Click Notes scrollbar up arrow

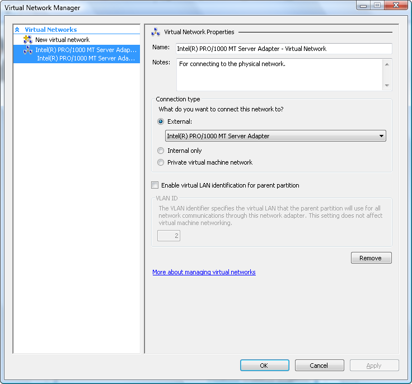387,64
